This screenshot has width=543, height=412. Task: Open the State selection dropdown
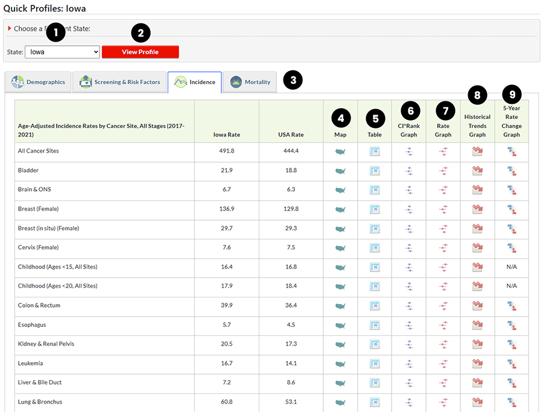[62, 52]
